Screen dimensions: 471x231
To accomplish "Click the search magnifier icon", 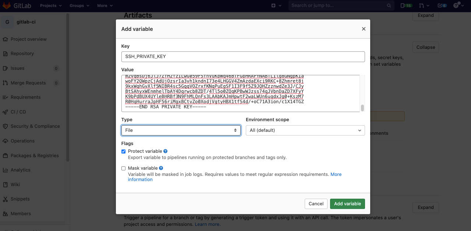I will click(x=389, y=6).
